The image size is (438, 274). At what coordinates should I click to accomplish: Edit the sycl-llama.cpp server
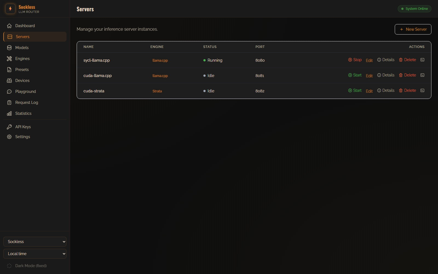[x=369, y=60]
